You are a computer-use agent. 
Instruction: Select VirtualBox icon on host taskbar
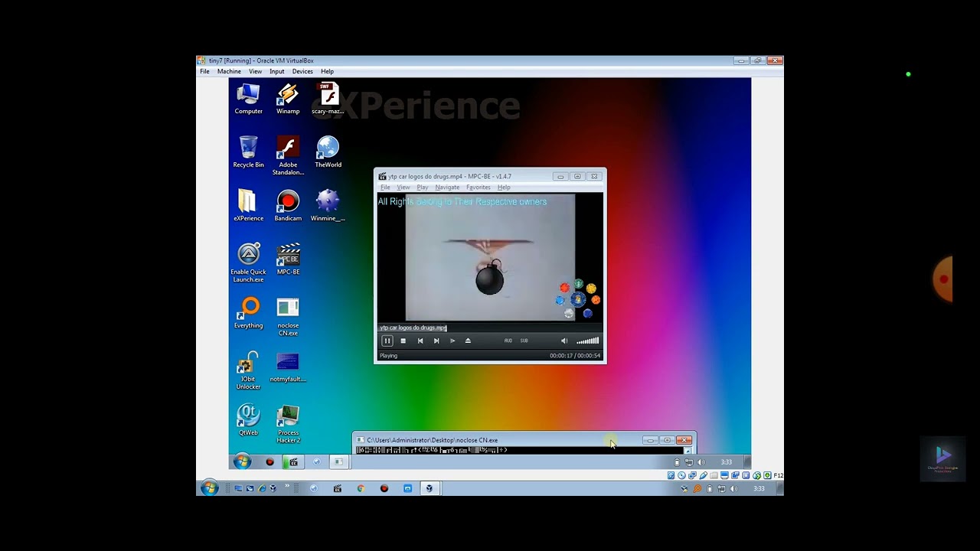(x=430, y=488)
